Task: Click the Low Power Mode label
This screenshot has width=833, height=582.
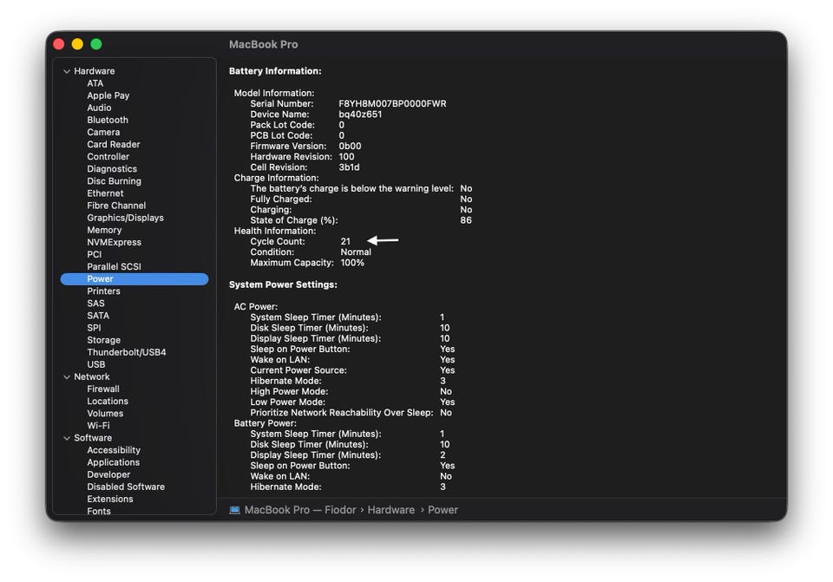Action: coord(287,402)
